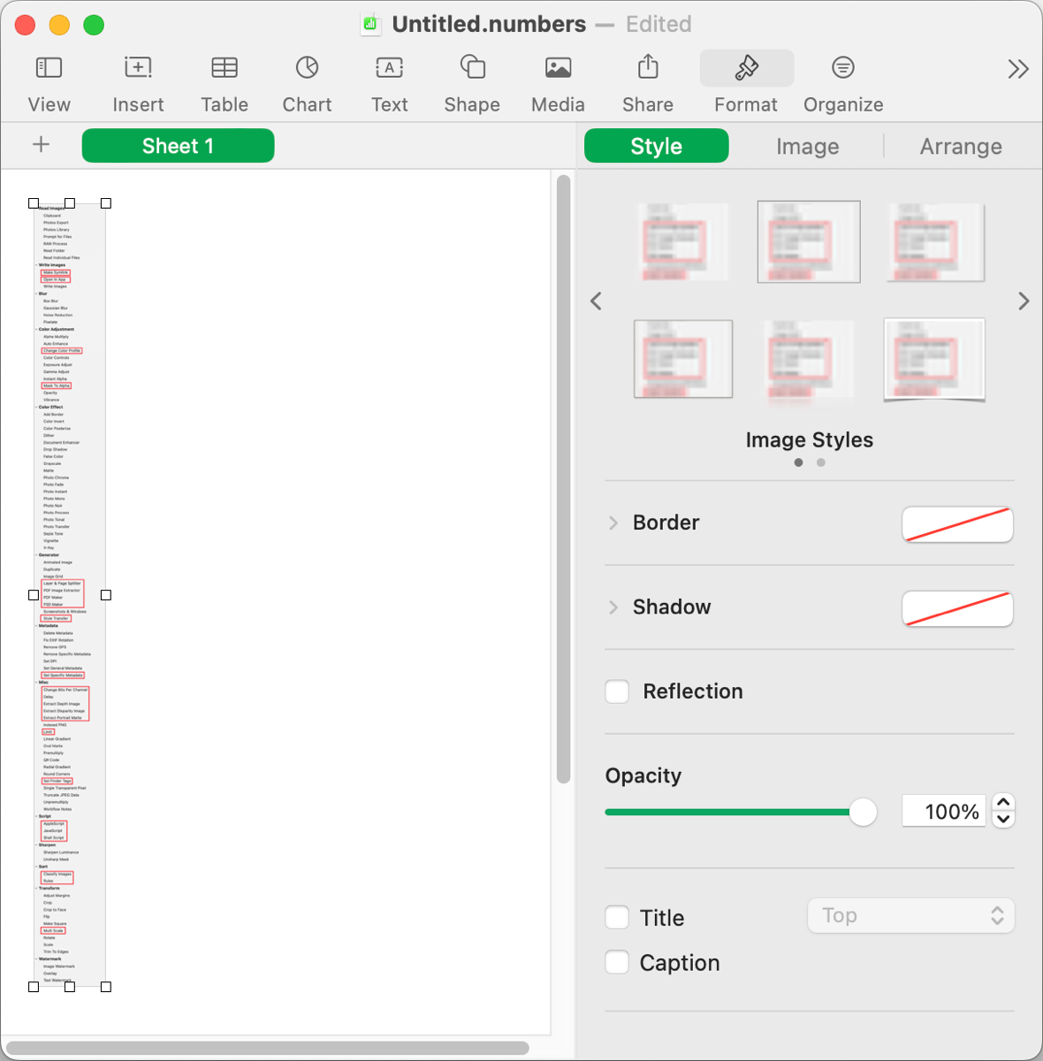Insert a Text box
The image size is (1043, 1061).
(x=389, y=68)
